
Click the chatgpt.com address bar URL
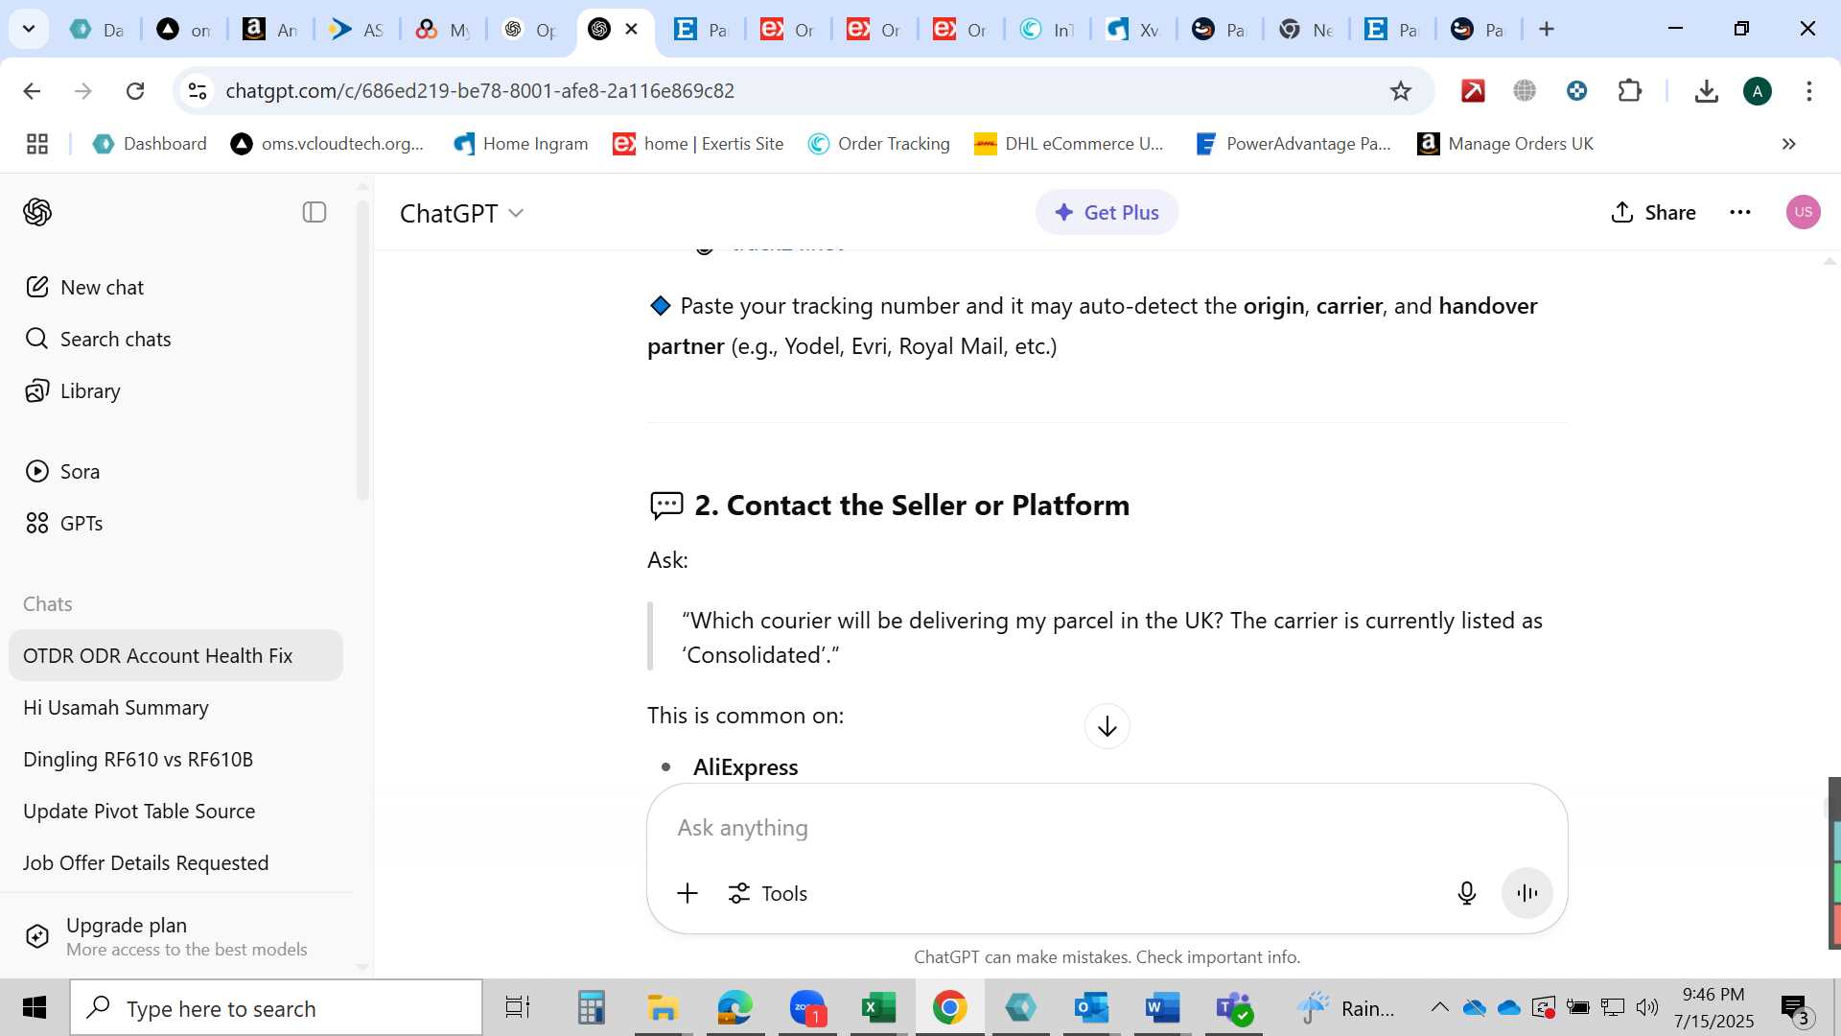point(479,90)
